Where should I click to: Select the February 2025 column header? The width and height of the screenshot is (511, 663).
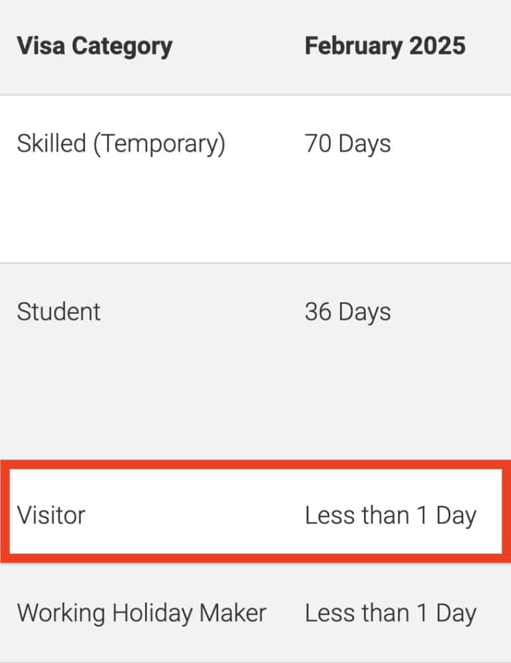pos(385,47)
